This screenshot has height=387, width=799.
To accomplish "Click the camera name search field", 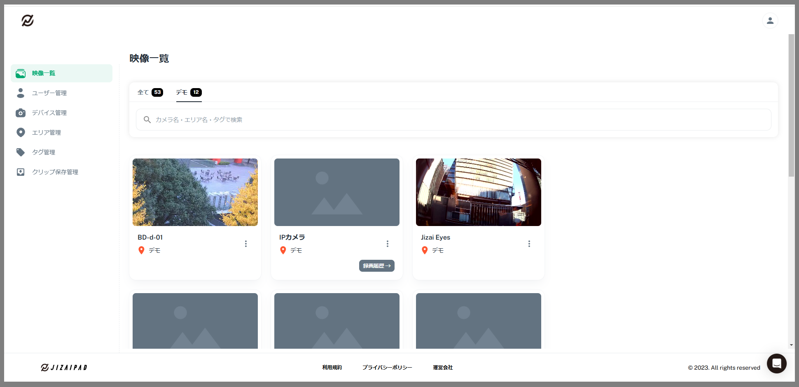I will point(453,120).
